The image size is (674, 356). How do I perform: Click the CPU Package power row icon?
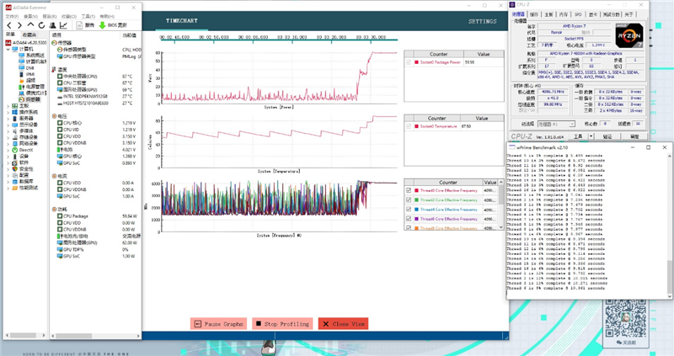click(x=60, y=216)
